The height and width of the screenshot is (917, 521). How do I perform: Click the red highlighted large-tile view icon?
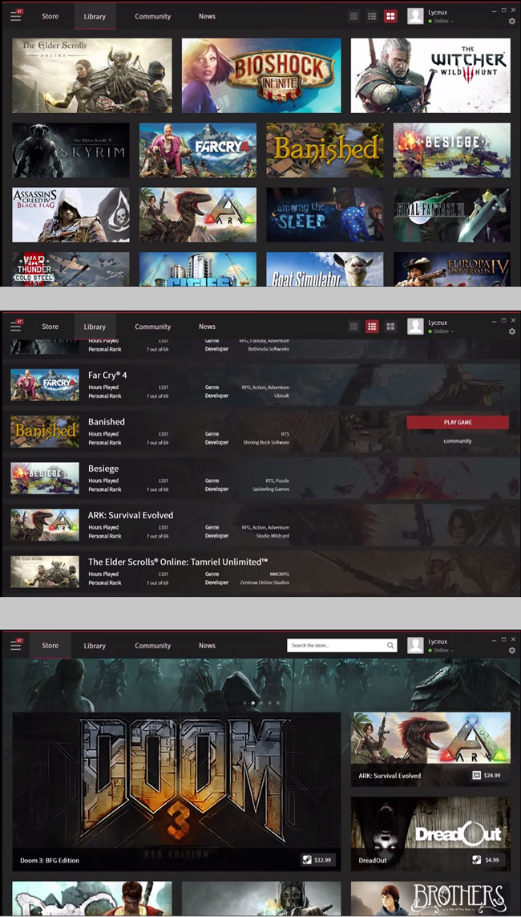390,16
